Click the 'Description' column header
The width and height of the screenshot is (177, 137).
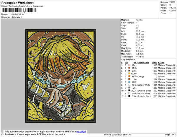tap(143, 63)
